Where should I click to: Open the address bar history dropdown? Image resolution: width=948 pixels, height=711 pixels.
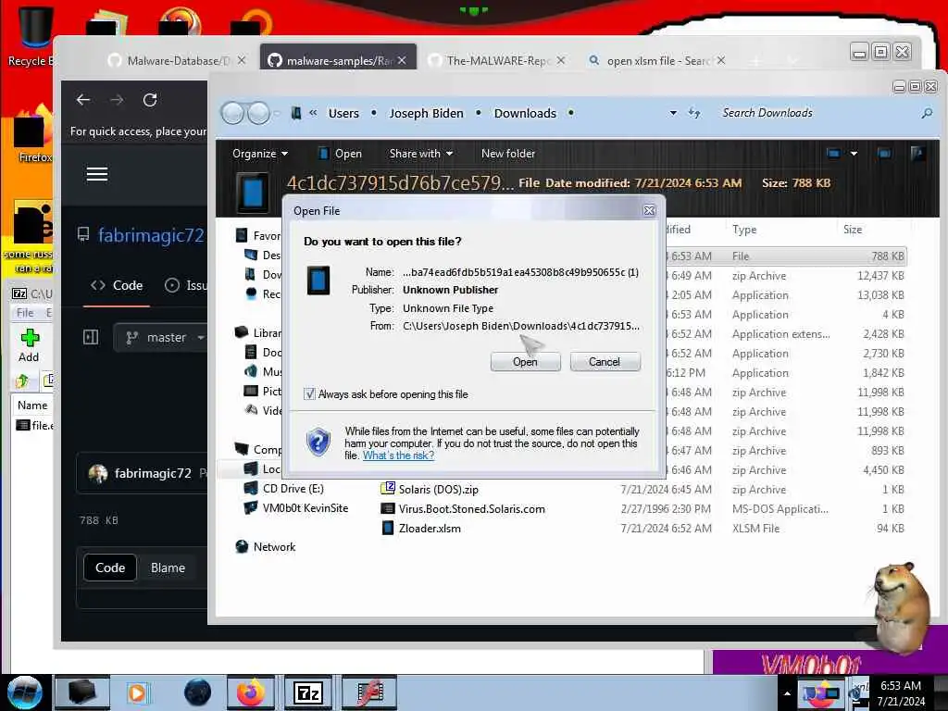673,113
